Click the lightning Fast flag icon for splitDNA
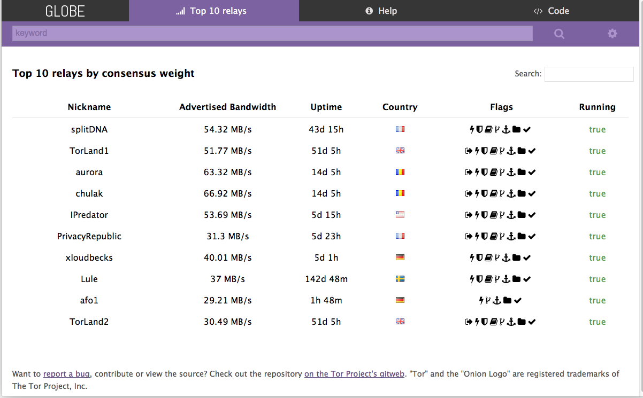The width and height of the screenshot is (643, 398). click(x=472, y=129)
